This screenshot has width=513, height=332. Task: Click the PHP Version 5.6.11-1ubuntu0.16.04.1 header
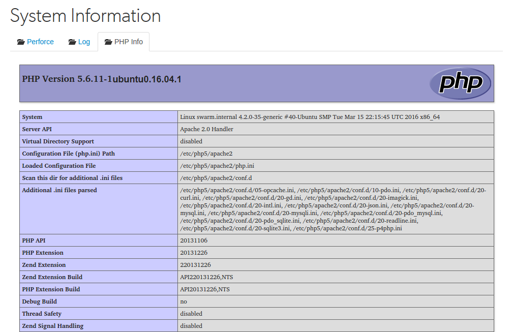[101, 79]
